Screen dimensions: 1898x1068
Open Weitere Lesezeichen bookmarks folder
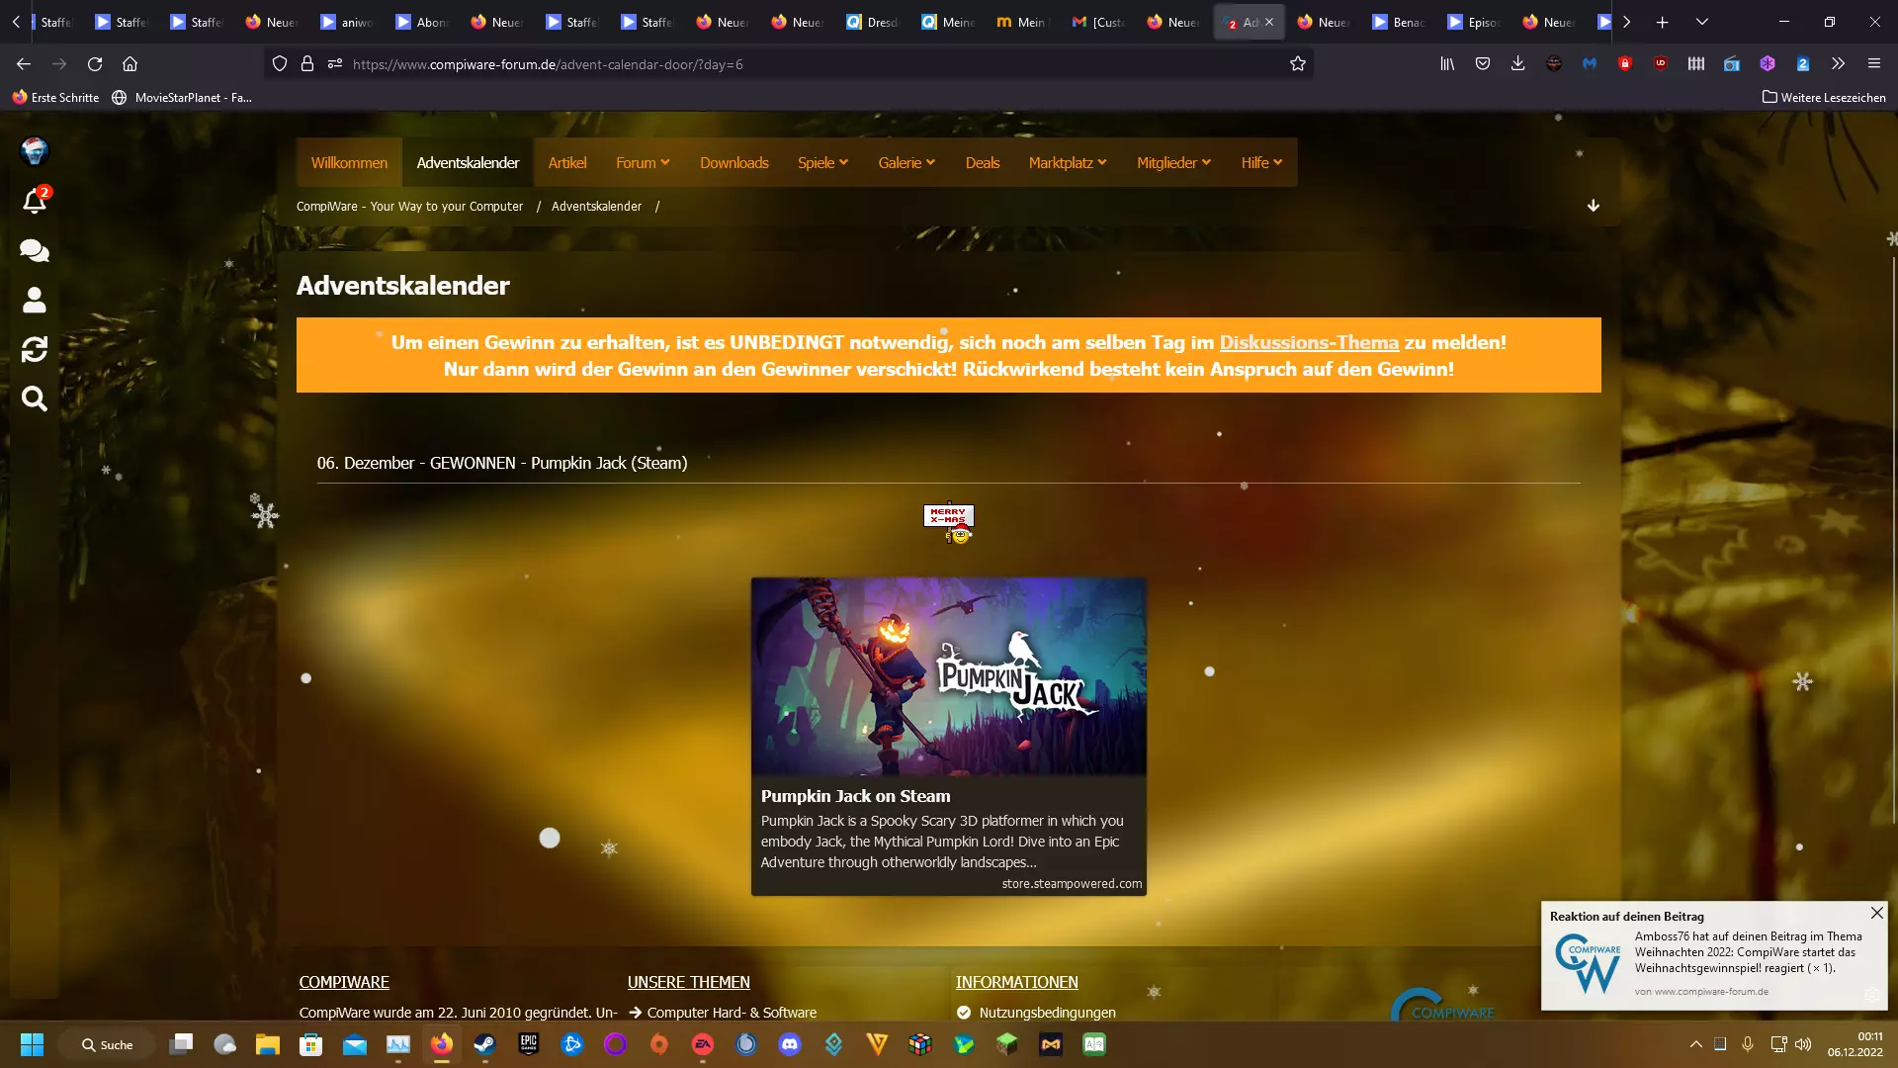point(1824,97)
